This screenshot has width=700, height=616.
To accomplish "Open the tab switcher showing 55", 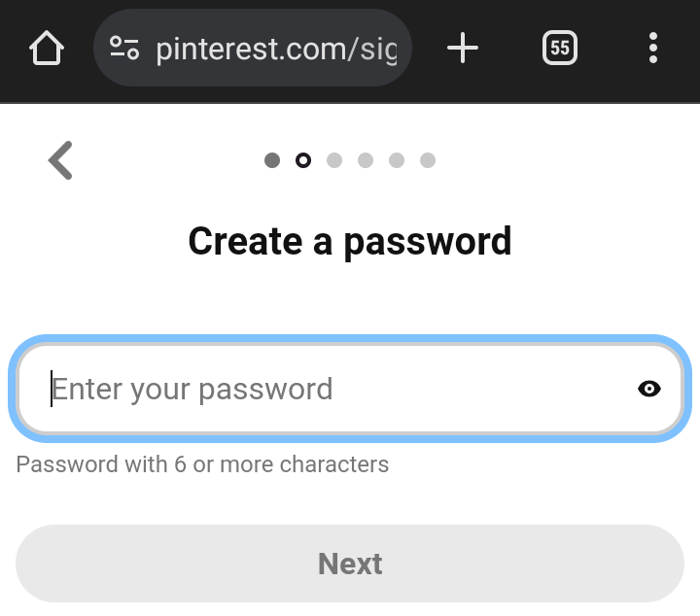I will coord(560,48).
